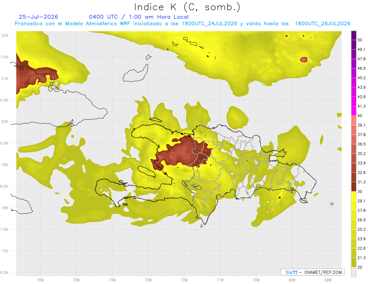The width and height of the screenshot is (368, 284).
Task: Click colorbar value "21.3"
Action: (x=362, y=257)
